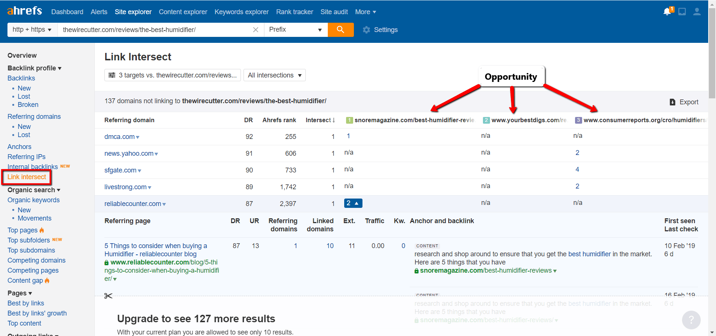This screenshot has width=716, height=336.
Task: Click the teal number 2 target badge
Action: (486, 120)
